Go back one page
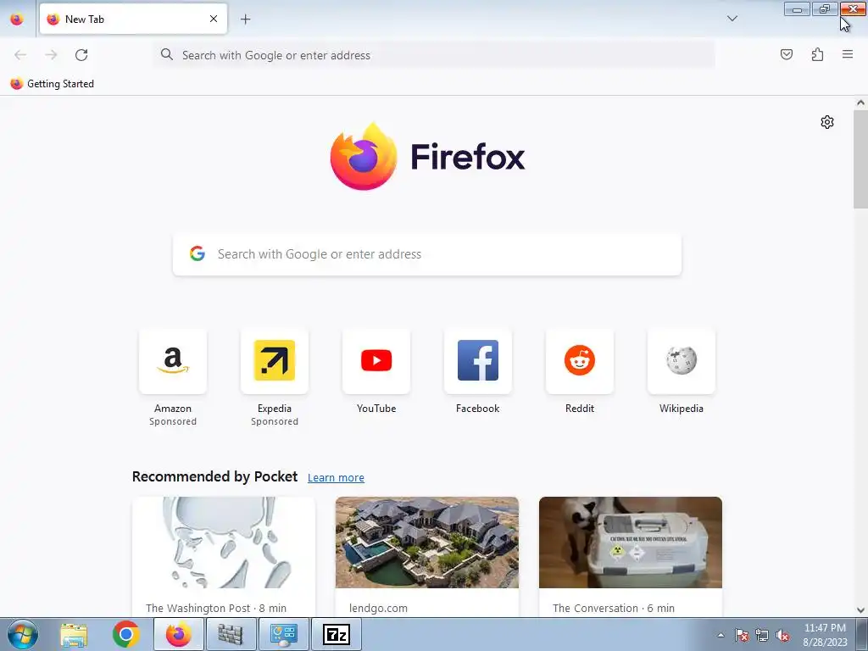 (x=20, y=55)
